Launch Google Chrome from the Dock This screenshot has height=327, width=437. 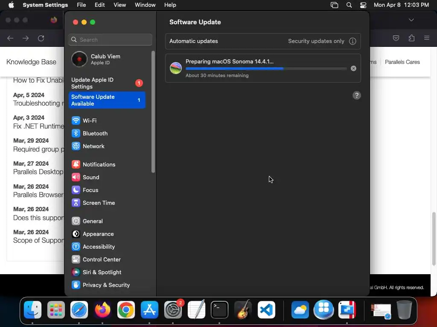click(x=126, y=310)
